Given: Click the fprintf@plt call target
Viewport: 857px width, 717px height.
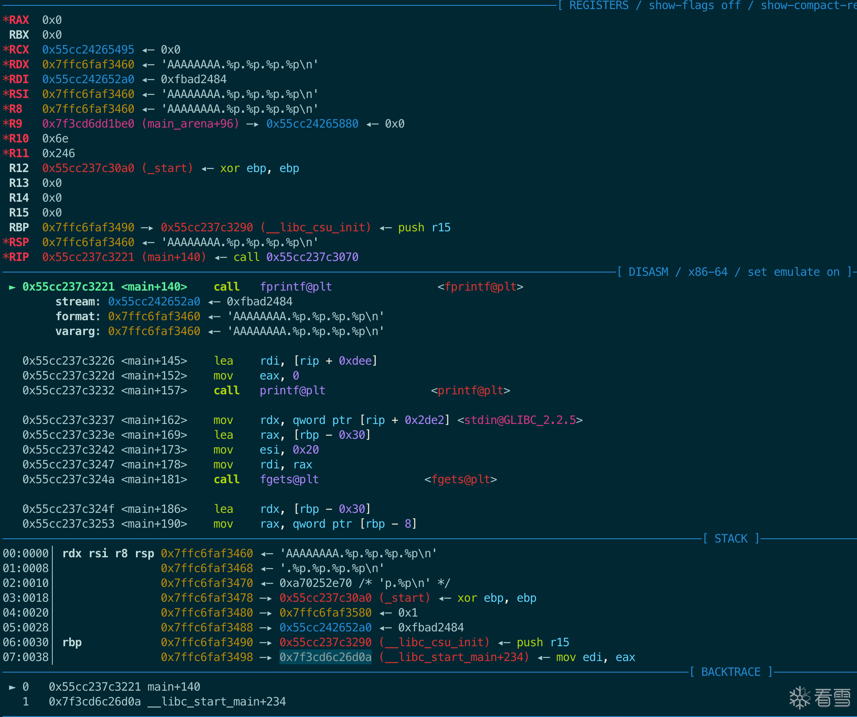Looking at the screenshot, I should point(295,287).
